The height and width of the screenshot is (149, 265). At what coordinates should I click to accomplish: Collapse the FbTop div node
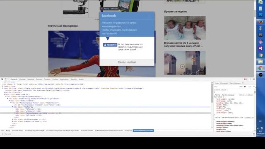pos(12,107)
